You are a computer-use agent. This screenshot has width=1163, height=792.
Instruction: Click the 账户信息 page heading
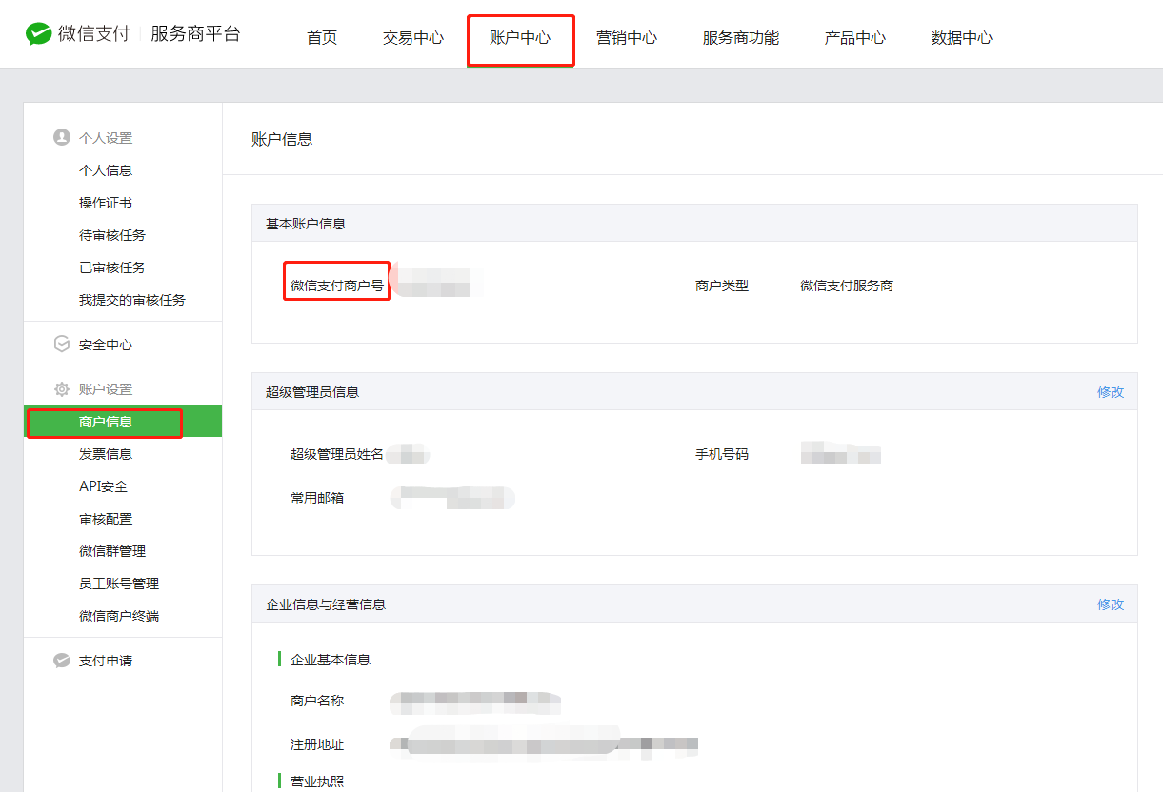coord(282,139)
